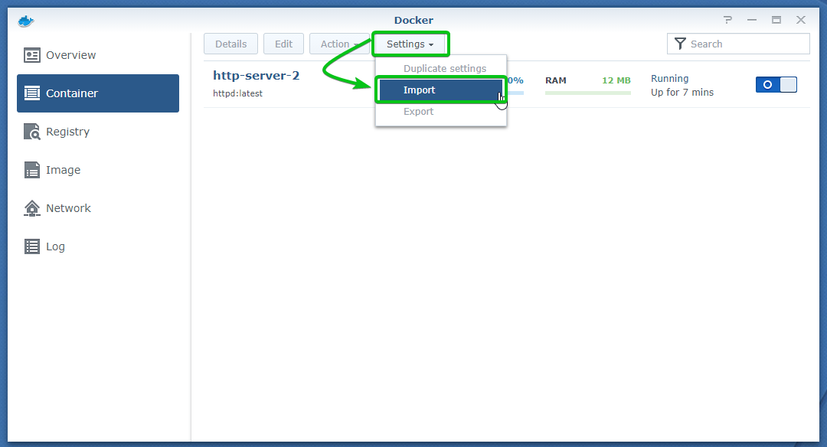Click the Network sidebar icon

point(31,208)
